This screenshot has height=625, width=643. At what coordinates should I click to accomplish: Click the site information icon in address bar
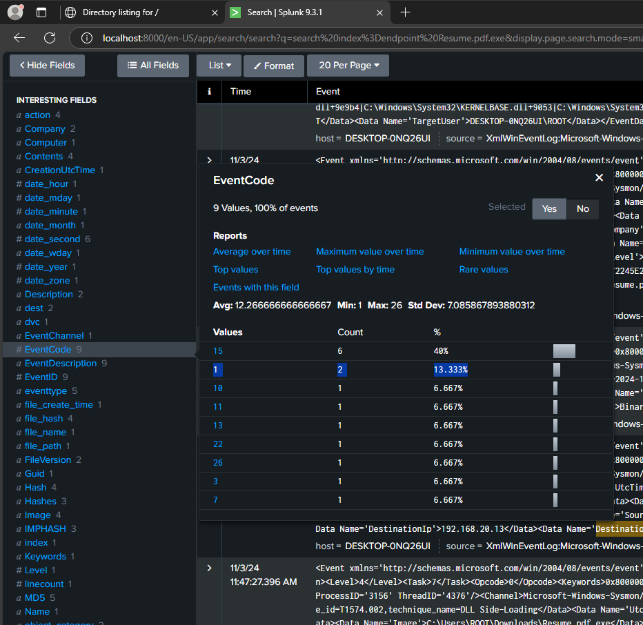tap(86, 38)
